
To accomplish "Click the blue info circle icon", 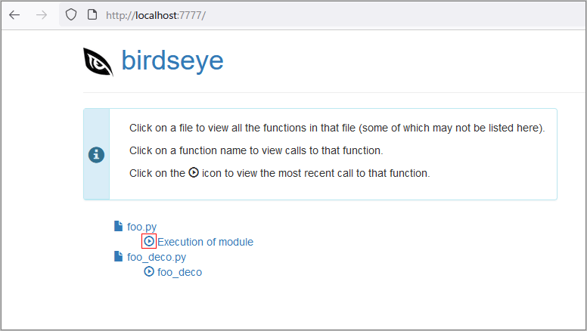I will point(96,154).
